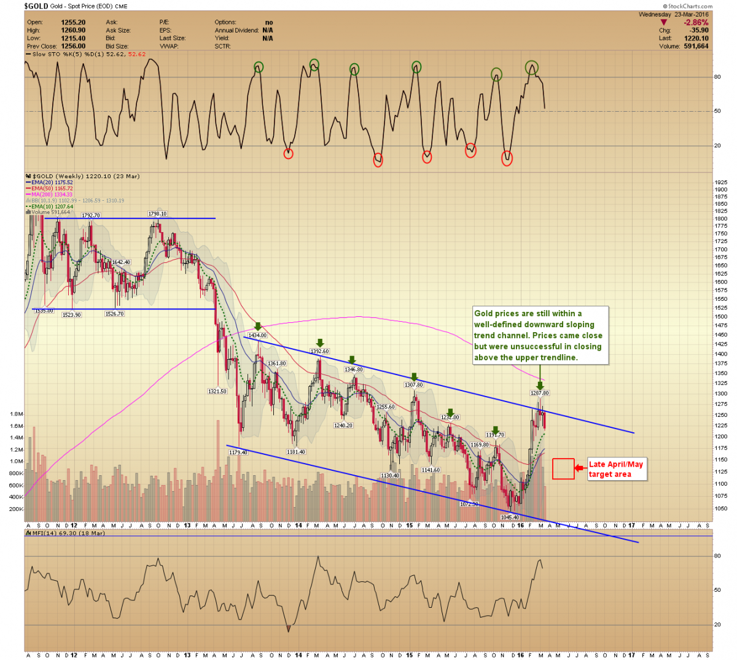Click the red triangle marker on the MFI panel
The image size is (737, 660).
[x=288, y=628]
